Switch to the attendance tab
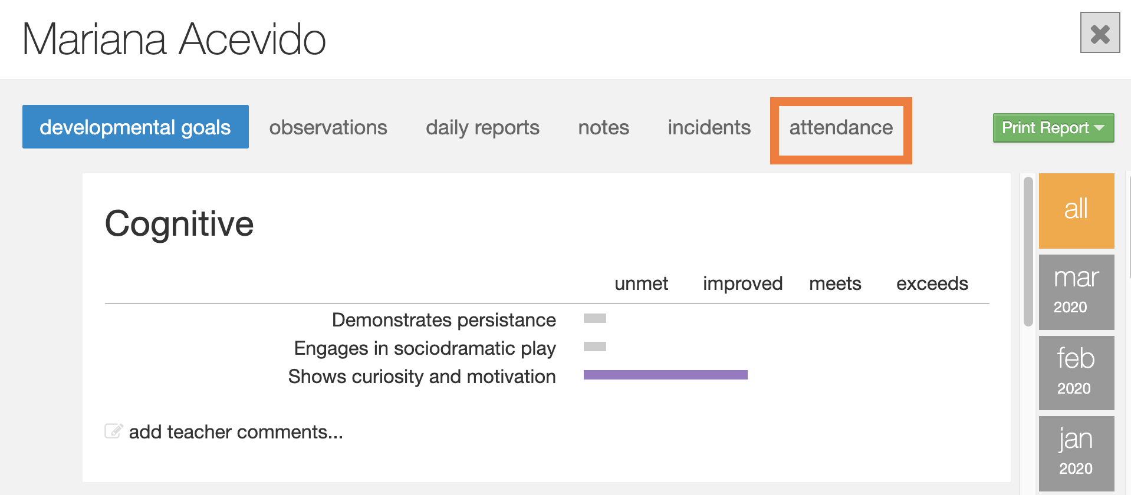This screenshot has height=495, width=1131. coord(841,128)
